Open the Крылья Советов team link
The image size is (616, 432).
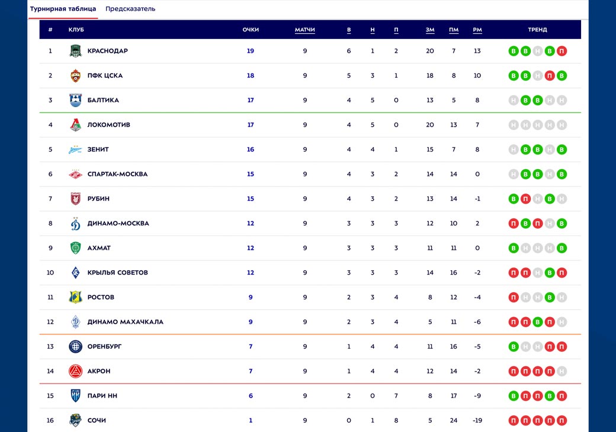pos(117,273)
